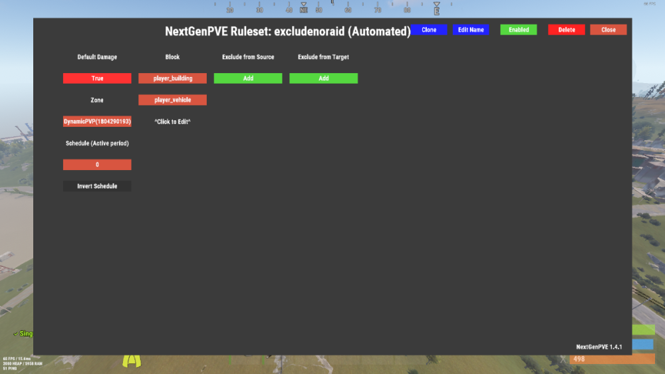Click the Block column header
The image size is (665, 374).
click(172, 57)
